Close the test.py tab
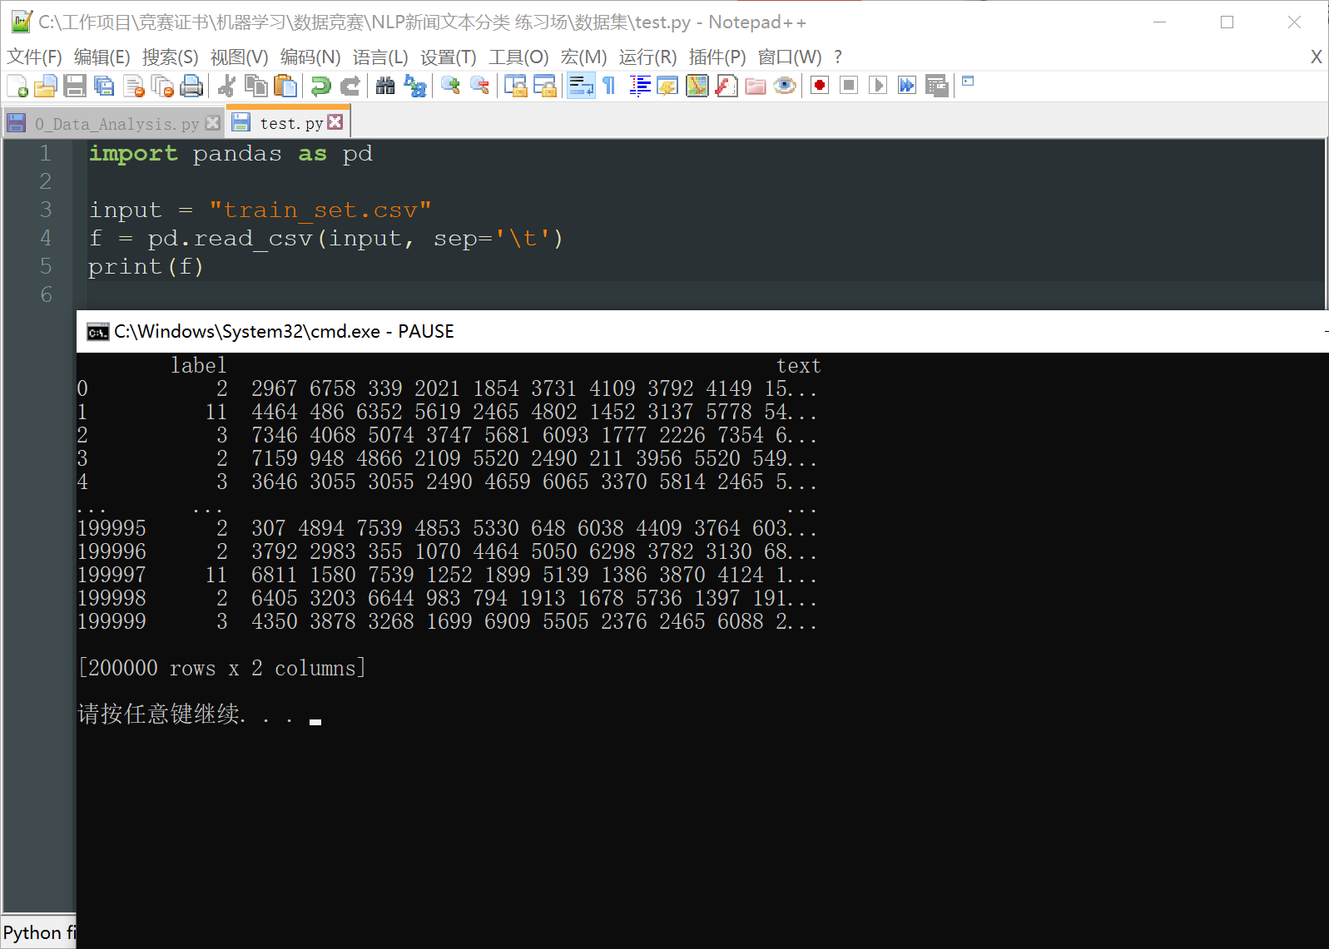The height and width of the screenshot is (949, 1329). 335,122
